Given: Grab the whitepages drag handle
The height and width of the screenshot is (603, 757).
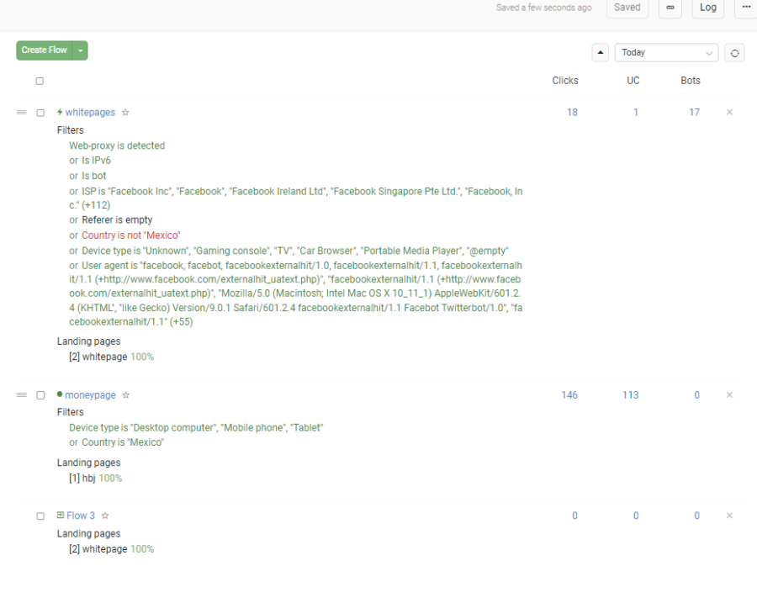Looking at the screenshot, I should tap(22, 113).
